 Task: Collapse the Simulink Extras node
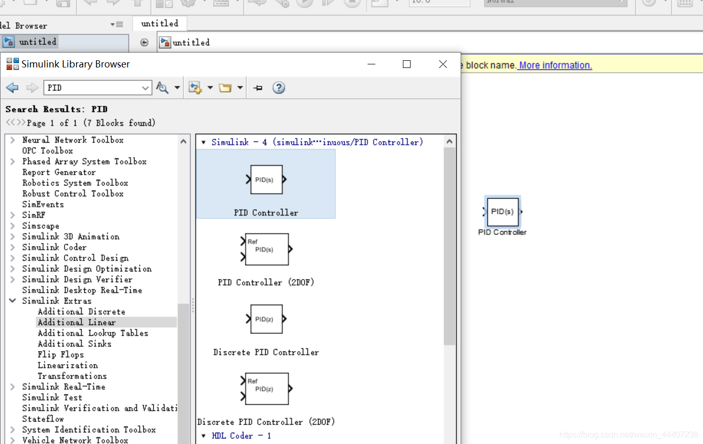[x=12, y=301]
